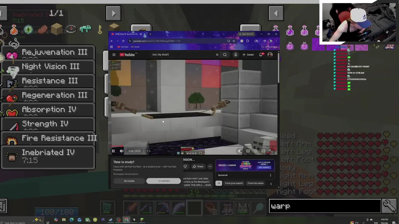Open the Gmail bookmark
This screenshot has height=224, width=399.
[135, 47]
